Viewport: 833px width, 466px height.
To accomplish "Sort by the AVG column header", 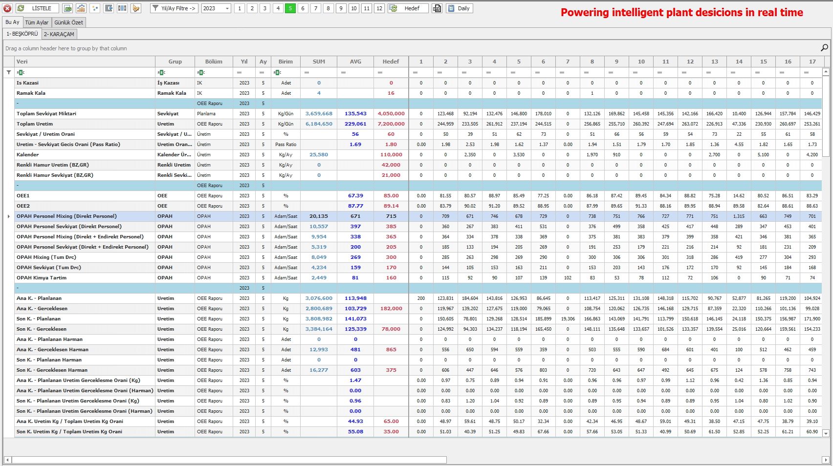I will [x=355, y=62].
